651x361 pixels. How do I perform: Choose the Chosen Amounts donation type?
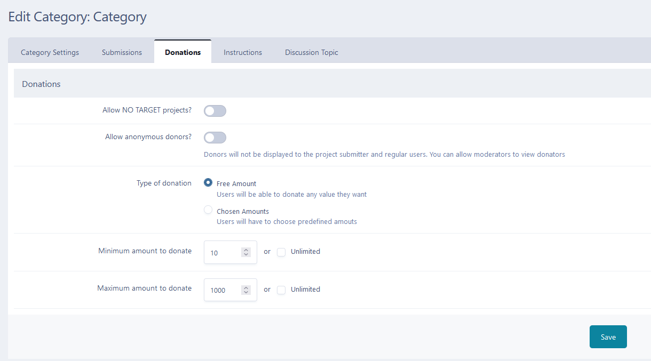[208, 210]
